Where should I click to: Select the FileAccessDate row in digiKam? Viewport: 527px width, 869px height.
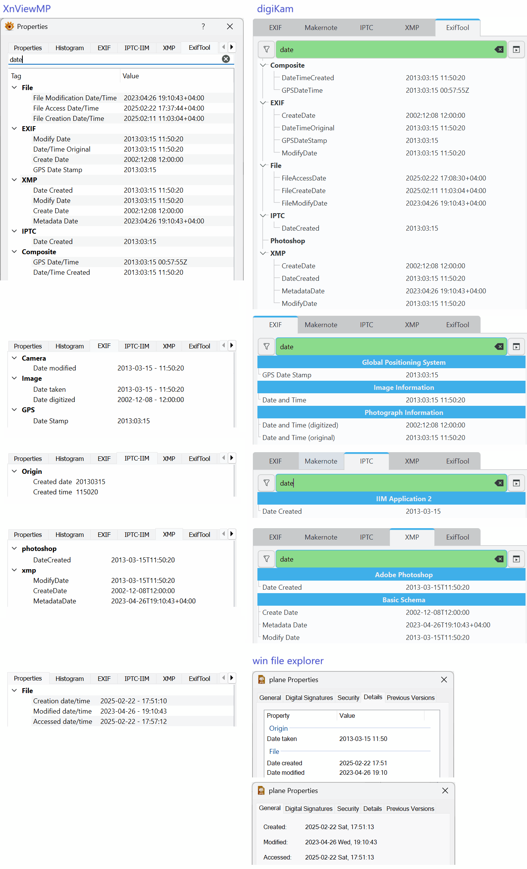coord(391,178)
